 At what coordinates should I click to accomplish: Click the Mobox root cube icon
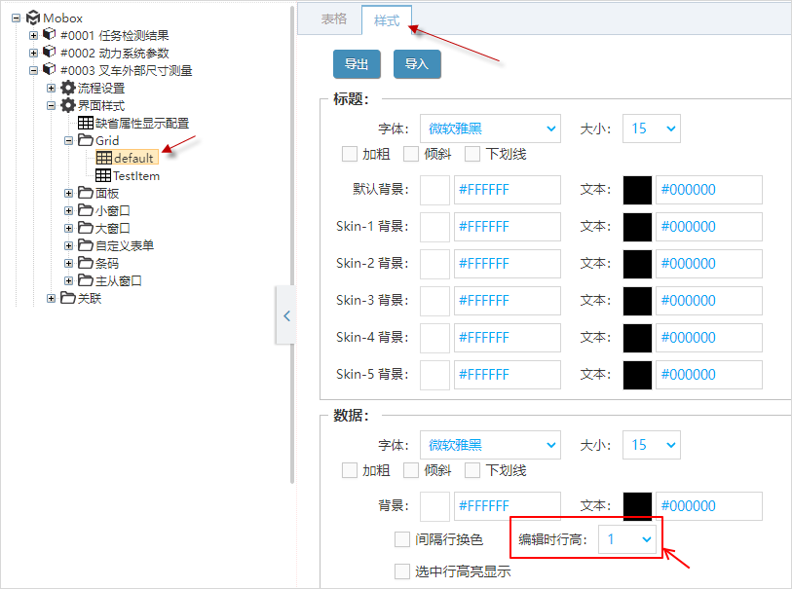[32, 18]
